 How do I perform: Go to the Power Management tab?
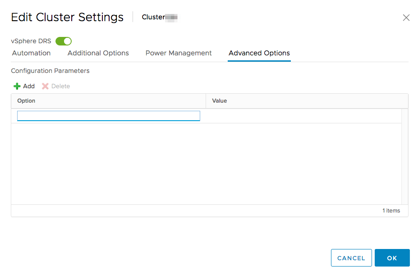(x=178, y=53)
